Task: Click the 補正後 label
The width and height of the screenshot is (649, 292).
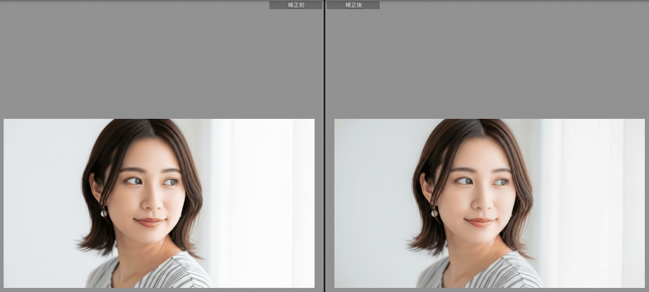Action: tap(353, 5)
